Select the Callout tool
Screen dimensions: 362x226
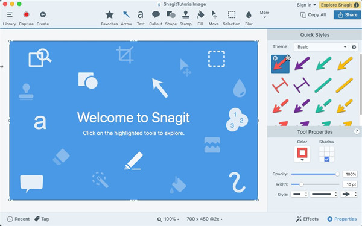click(x=156, y=18)
